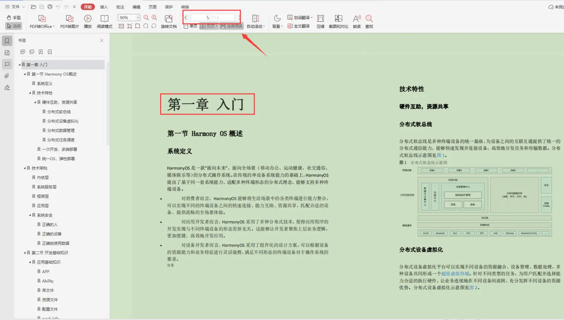
Task: Collapse the 第一章 入门 bookmark
Action: pos(20,65)
